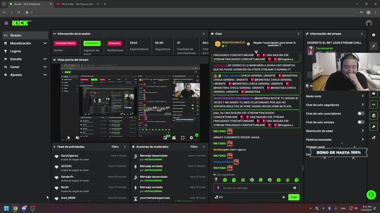The width and height of the screenshot is (380, 213).
Task: Open Feed de actividades three-dot menu
Action: point(125,147)
